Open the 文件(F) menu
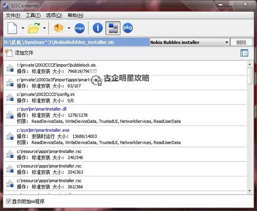 pos(13,15)
